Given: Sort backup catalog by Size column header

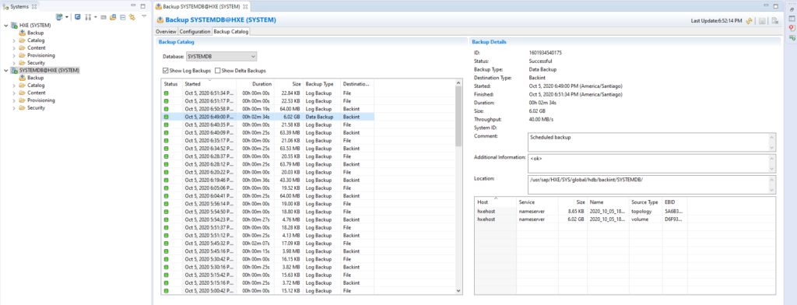Looking at the screenshot, I should (289, 84).
